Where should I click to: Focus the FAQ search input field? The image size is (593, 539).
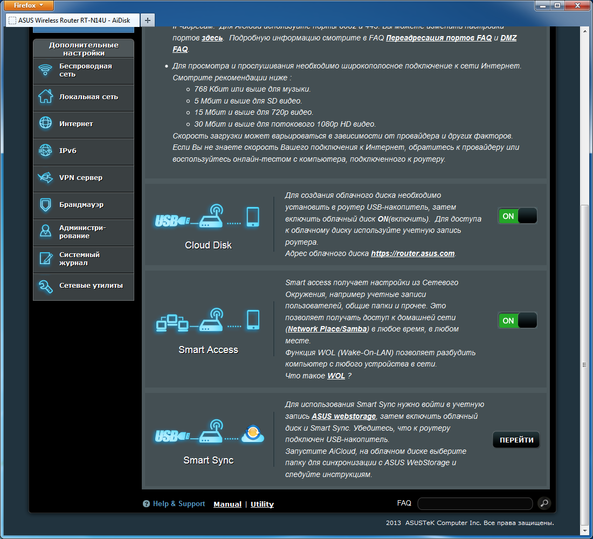click(475, 503)
